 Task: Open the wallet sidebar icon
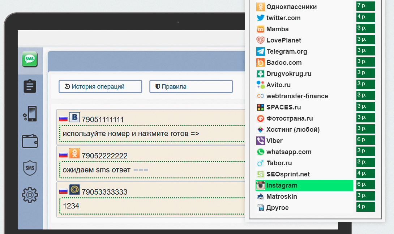coord(30,141)
